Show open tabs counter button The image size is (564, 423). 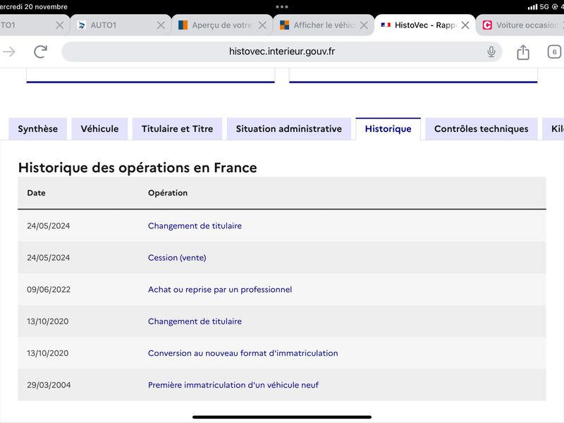click(x=554, y=51)
